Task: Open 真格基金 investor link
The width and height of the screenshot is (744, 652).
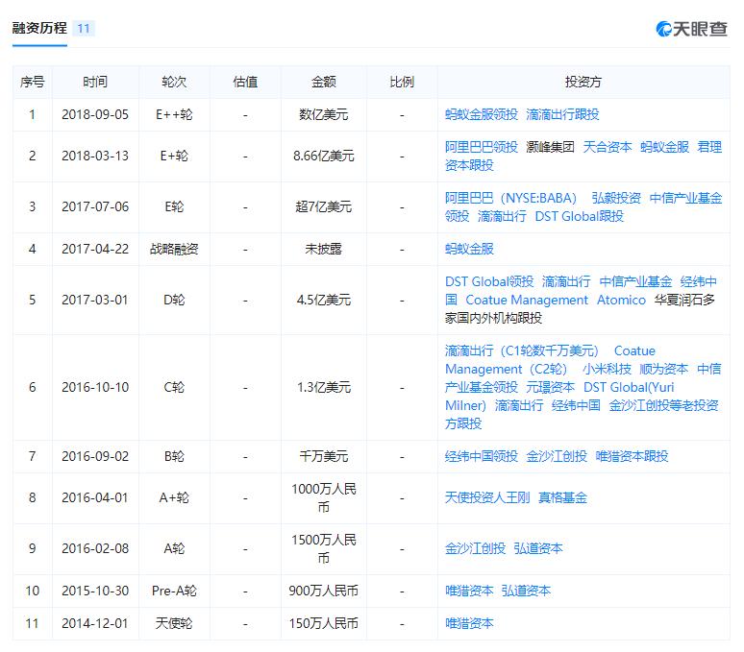Action: point(562,498)
